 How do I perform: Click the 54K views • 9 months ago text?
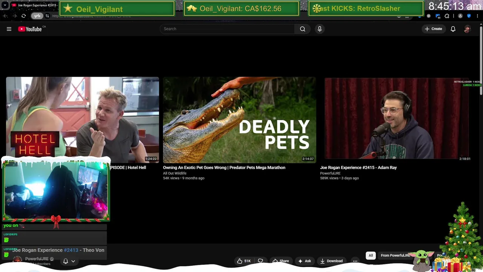click(184, 178)
